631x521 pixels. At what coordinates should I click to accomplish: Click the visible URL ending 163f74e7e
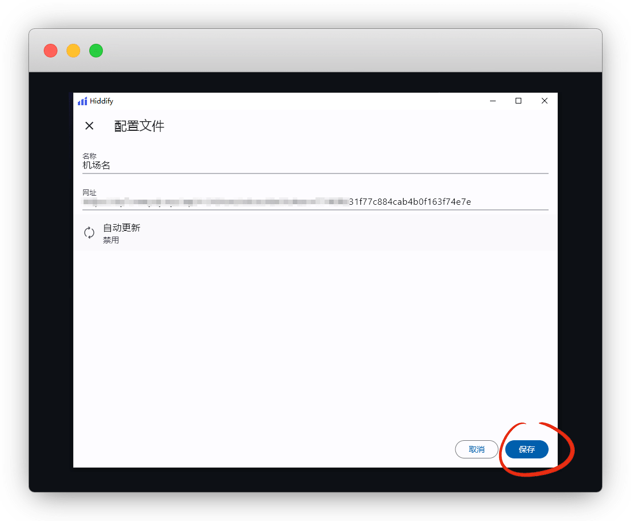409,202
